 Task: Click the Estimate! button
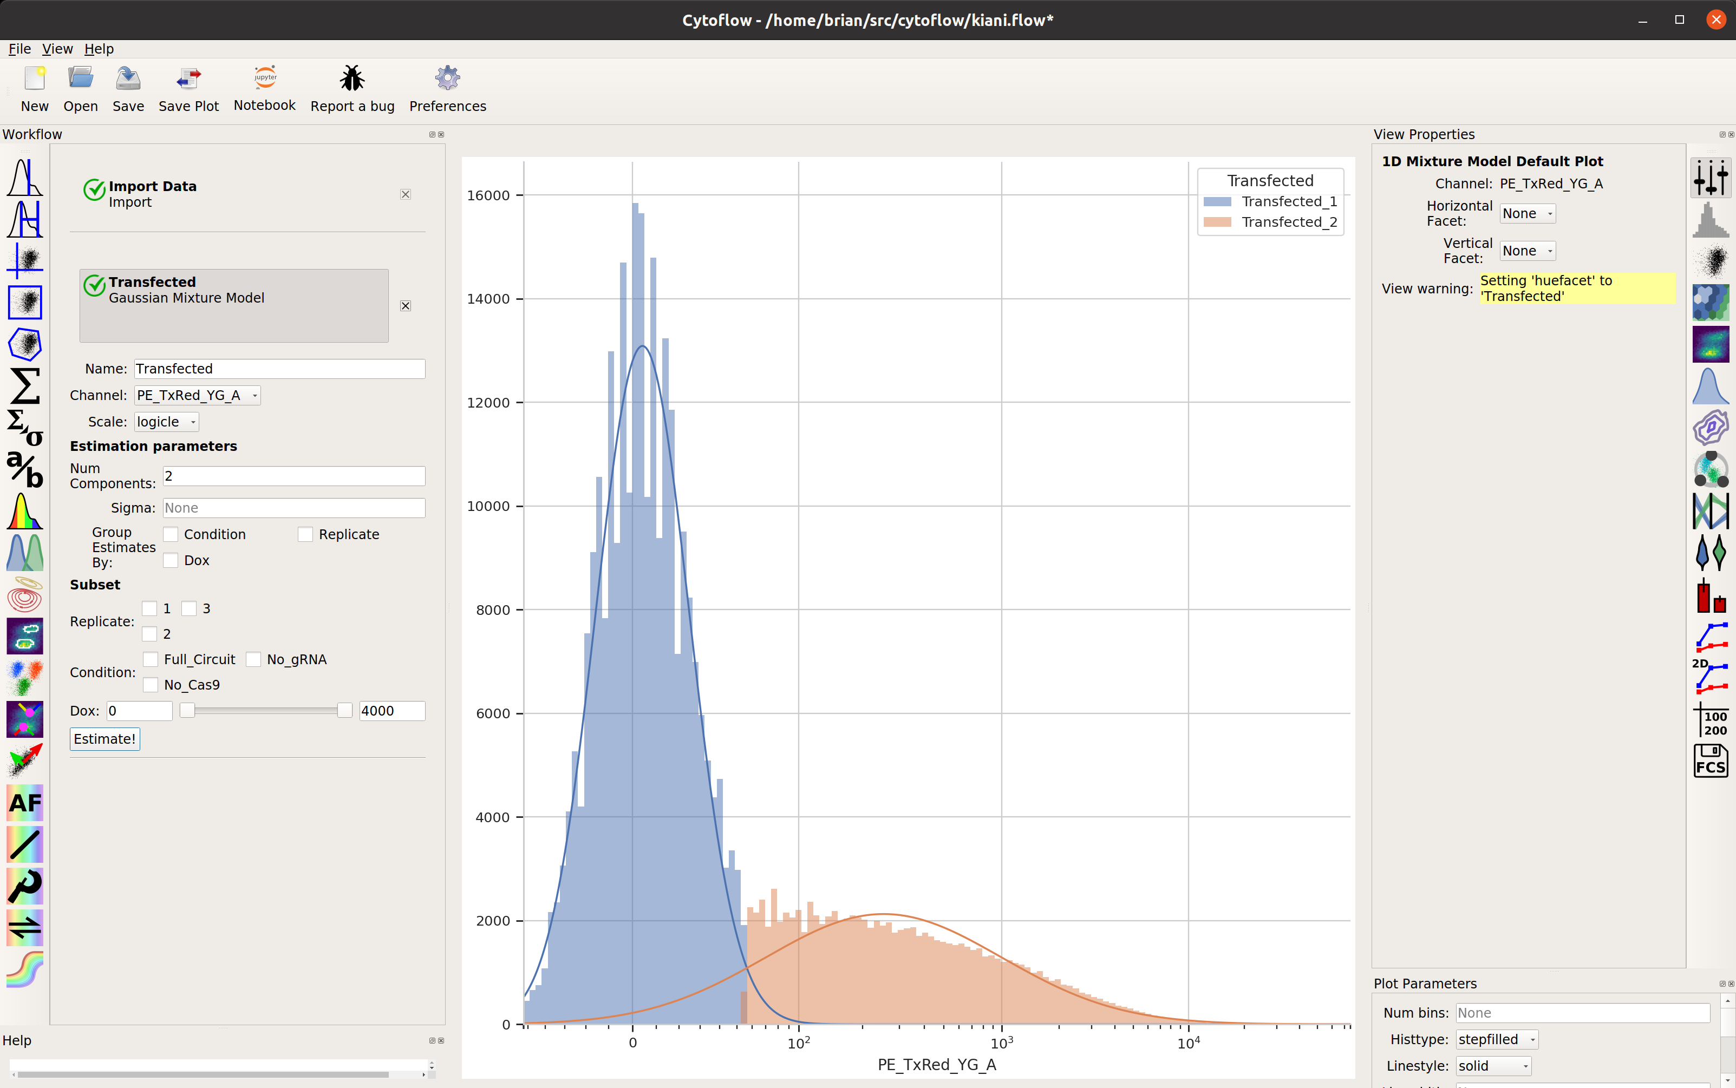(105, 739)
